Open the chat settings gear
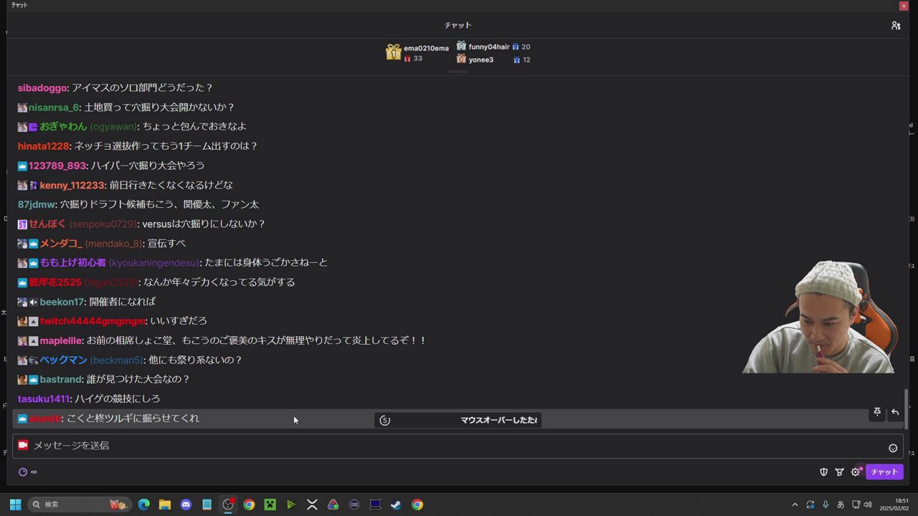 856,472
